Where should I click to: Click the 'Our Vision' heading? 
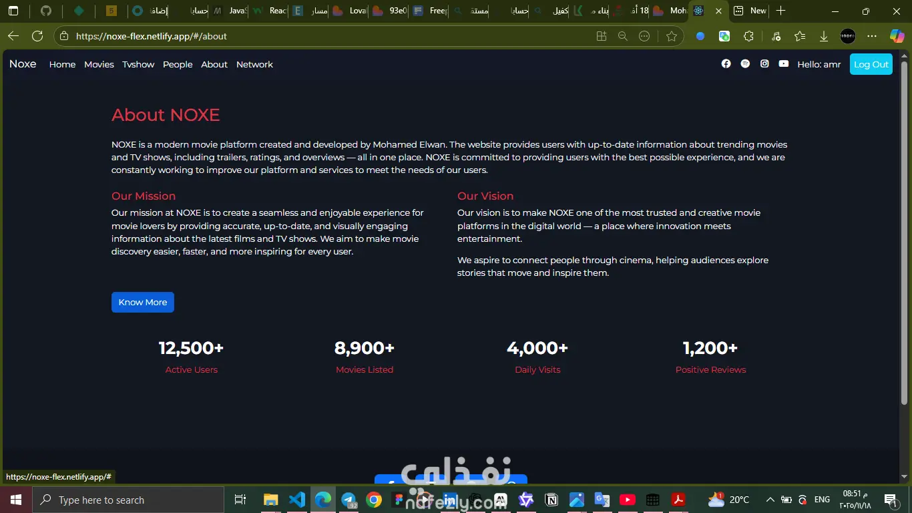(x=485, y=196)
